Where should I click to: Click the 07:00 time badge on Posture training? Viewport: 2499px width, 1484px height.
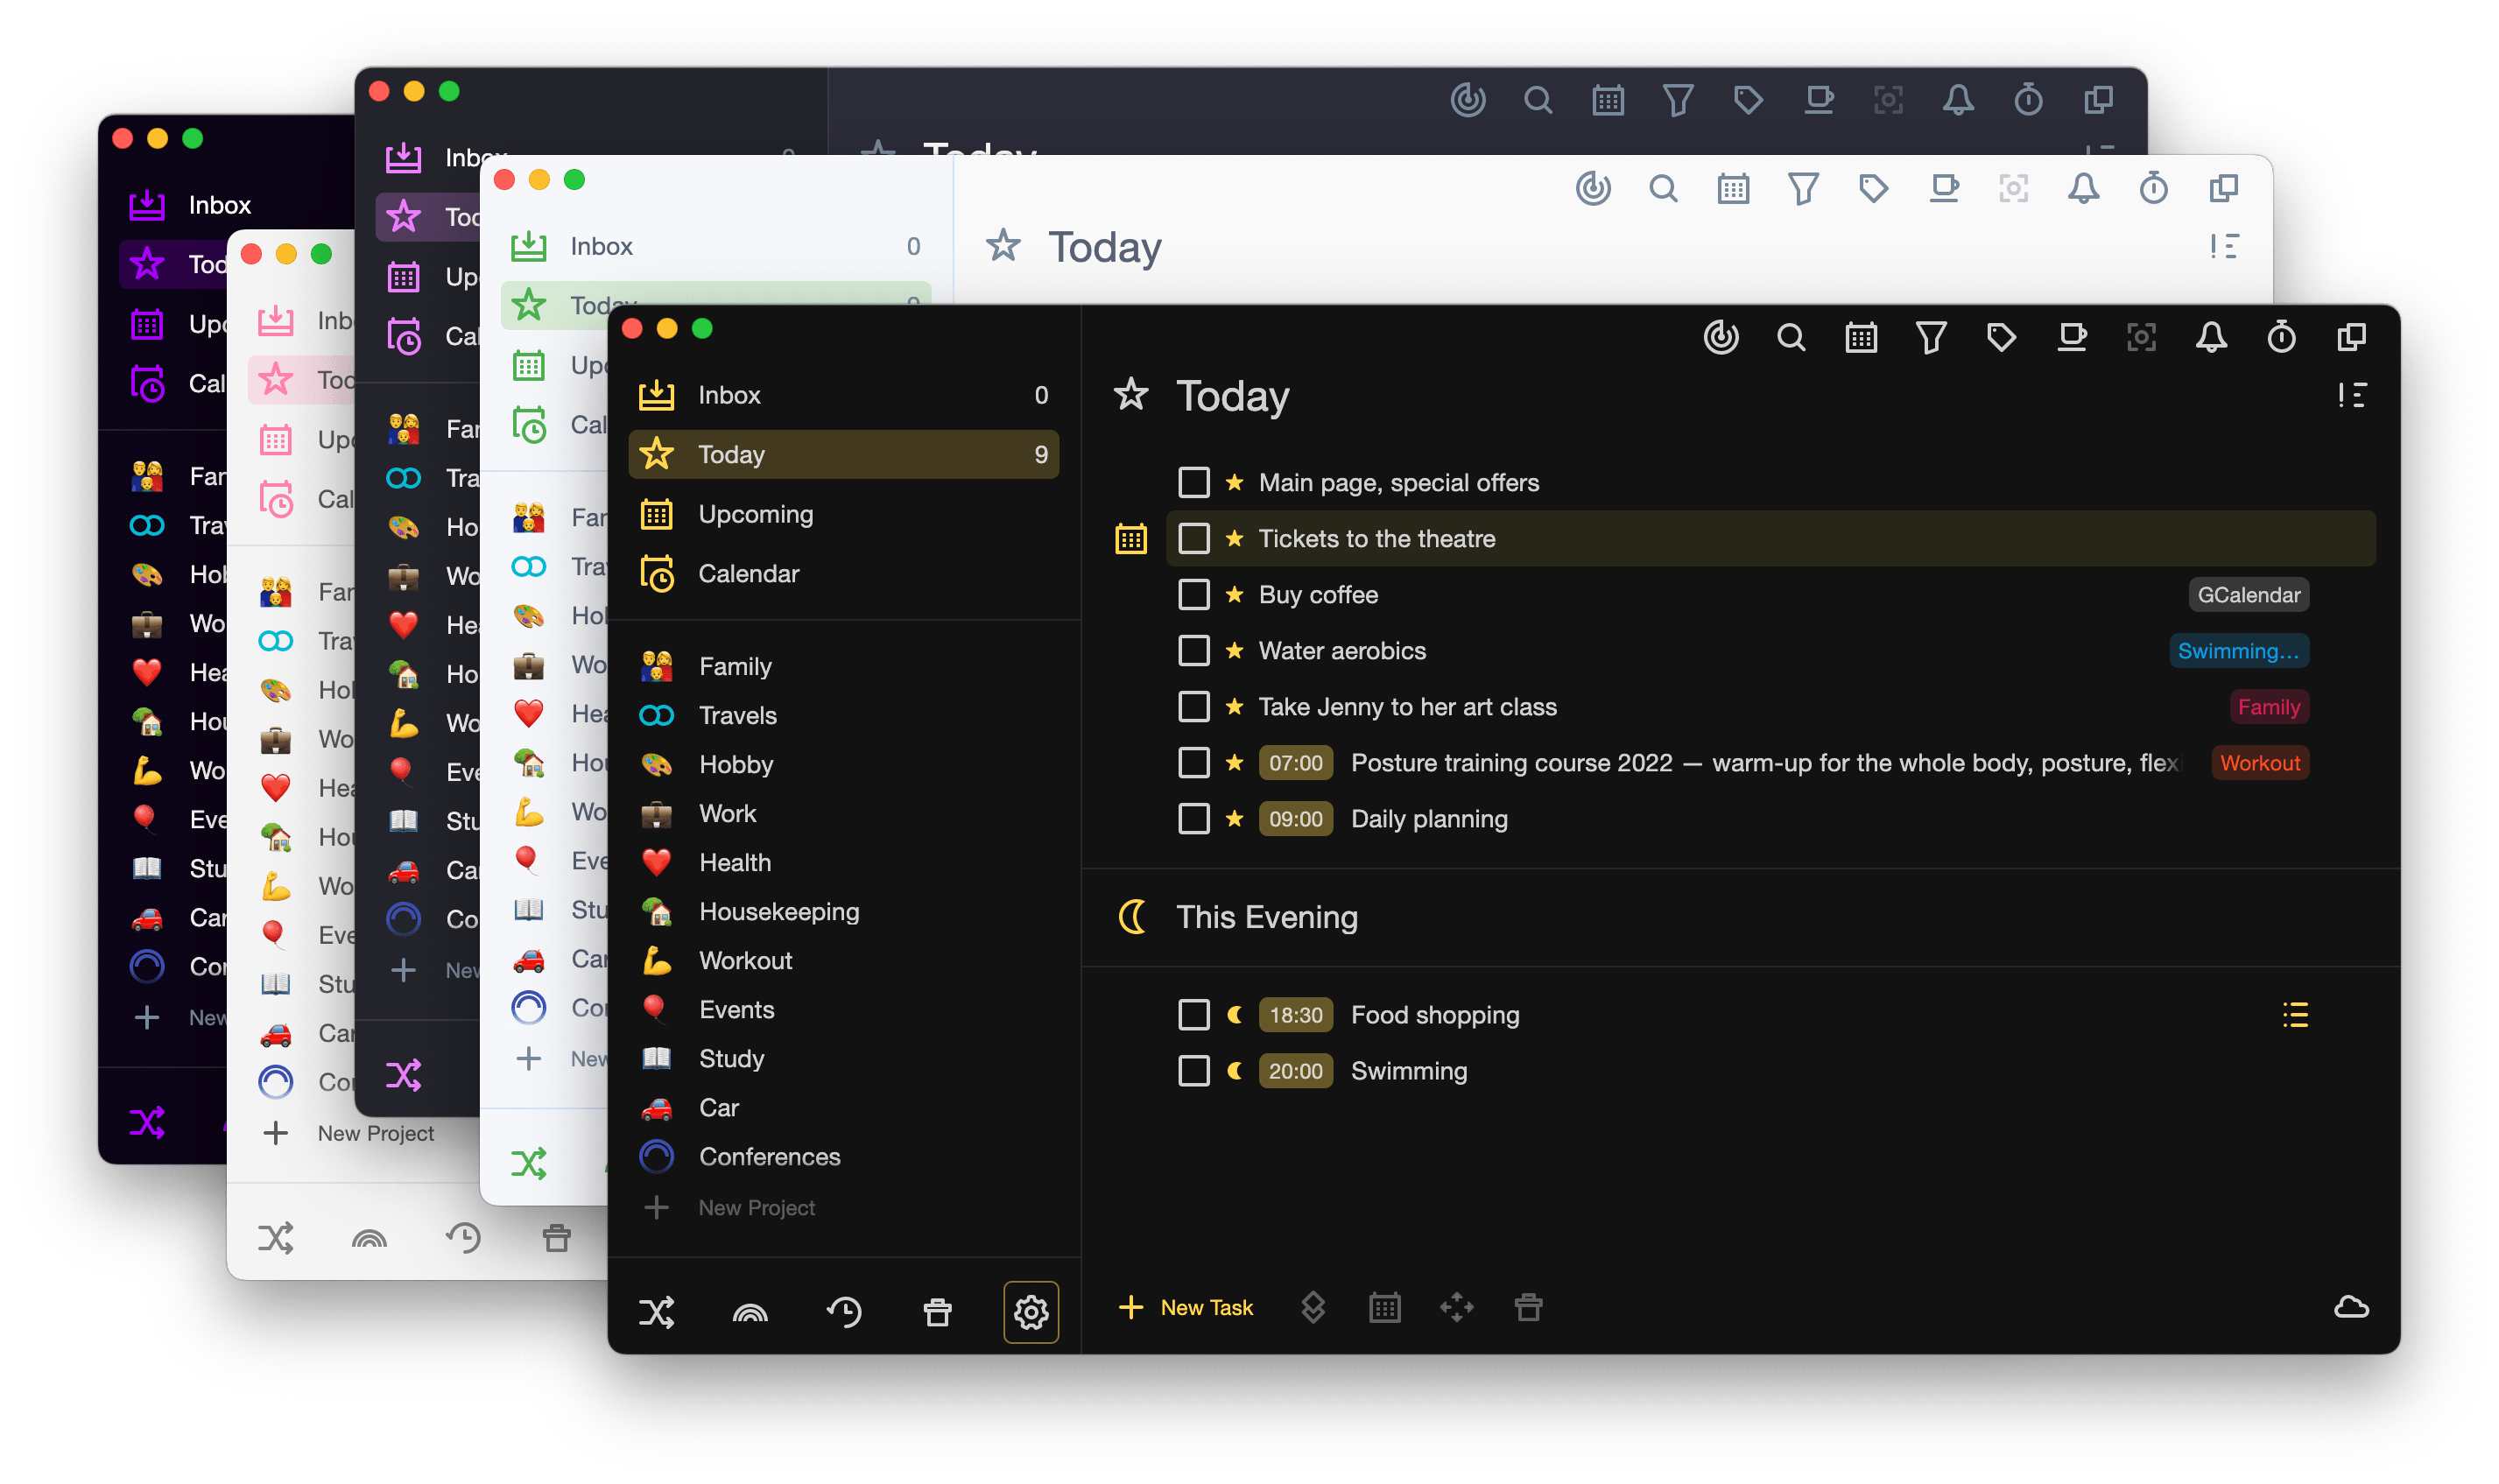[1295, 763]
